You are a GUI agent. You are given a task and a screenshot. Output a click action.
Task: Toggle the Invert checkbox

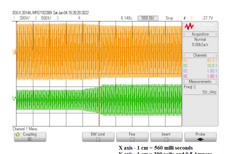[x=166, y=139]
